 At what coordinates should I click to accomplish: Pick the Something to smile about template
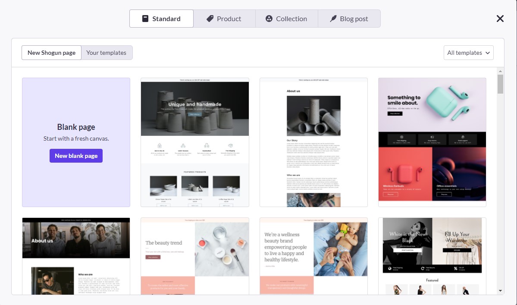[432, 142]
